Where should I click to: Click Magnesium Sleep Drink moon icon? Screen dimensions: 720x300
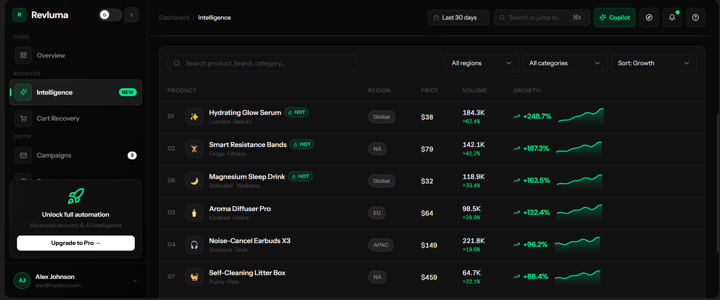194,181
